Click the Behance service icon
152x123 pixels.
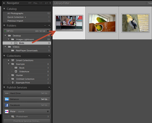coord(7,99)
